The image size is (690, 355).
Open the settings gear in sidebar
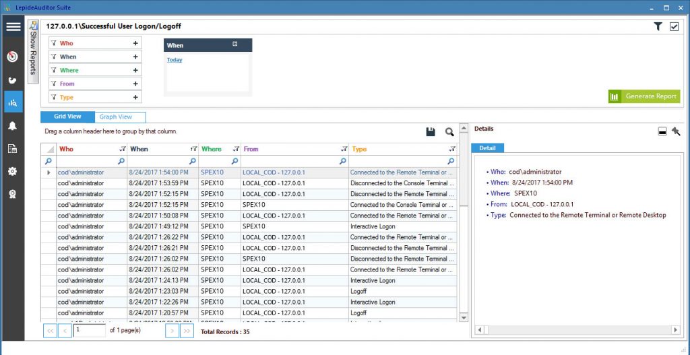[13, 172]
